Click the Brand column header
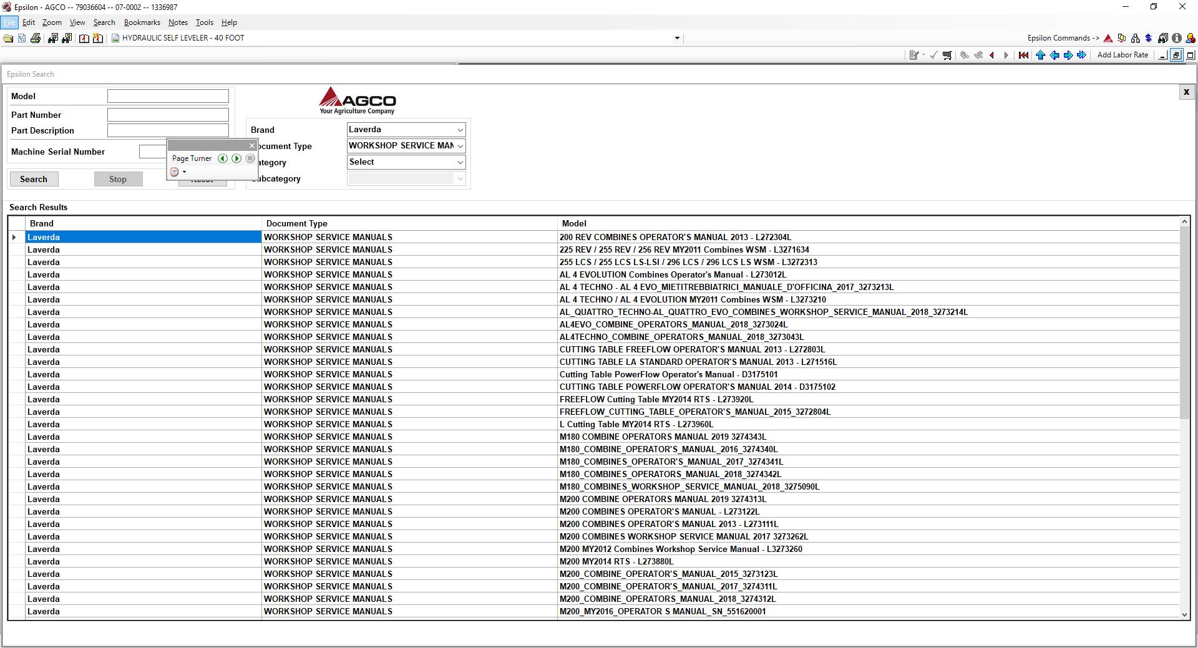 (144, 223)
